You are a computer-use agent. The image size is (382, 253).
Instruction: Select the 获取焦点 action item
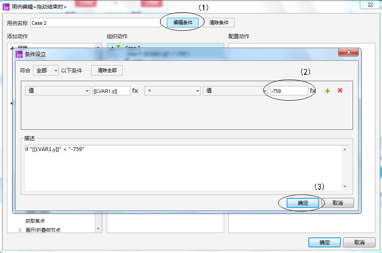click(x=35, y=221)
